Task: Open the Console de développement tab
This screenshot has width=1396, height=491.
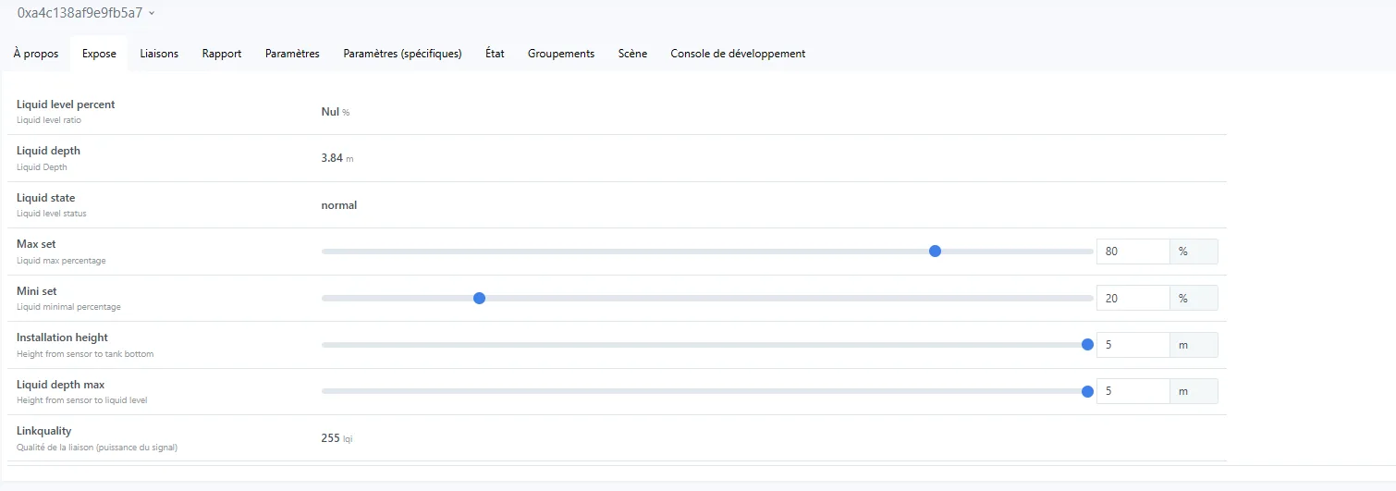Action: 738,54
